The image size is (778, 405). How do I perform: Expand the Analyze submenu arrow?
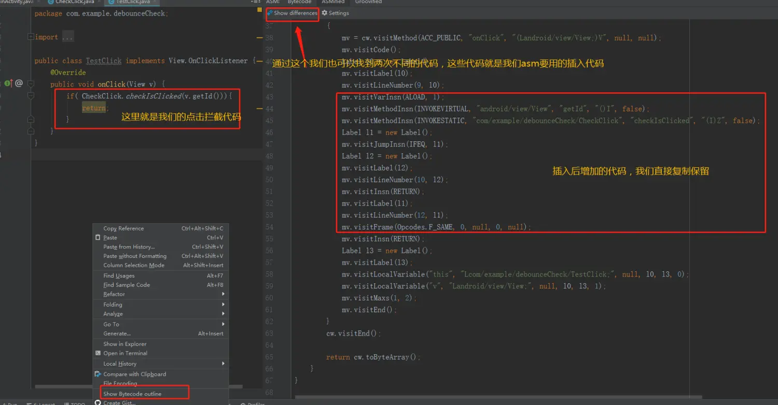224,314
